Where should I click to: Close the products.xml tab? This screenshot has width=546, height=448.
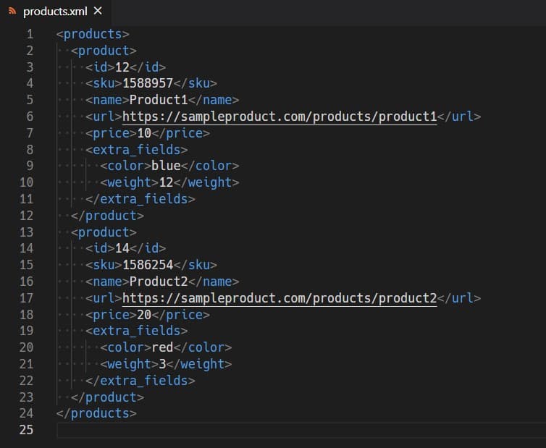pos(98,11)
